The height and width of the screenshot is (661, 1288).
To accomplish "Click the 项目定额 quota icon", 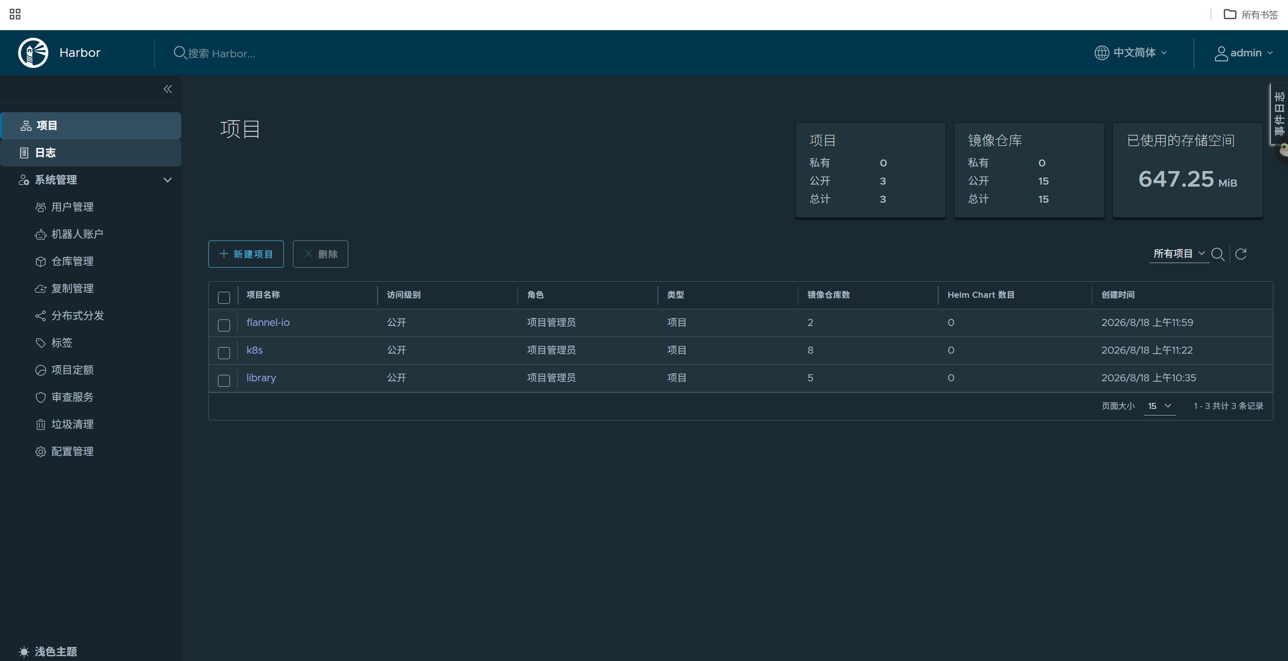I will pos(41,370).
